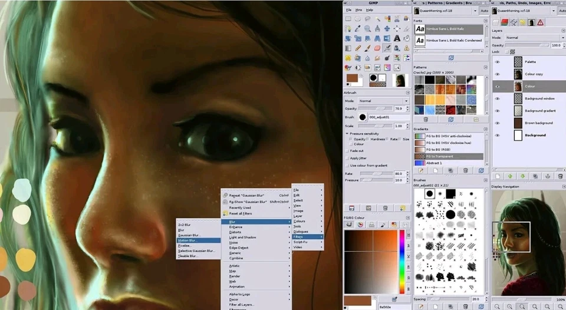Click Auto button in Layers dock
Viewport: 566px width, 310px height.
[x=562, y=11]
